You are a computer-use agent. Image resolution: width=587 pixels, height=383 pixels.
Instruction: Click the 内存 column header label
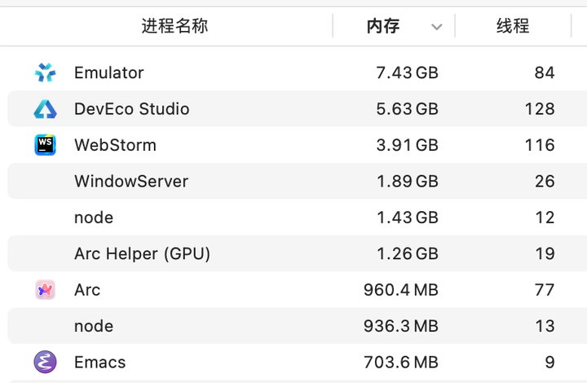point(383,26)
